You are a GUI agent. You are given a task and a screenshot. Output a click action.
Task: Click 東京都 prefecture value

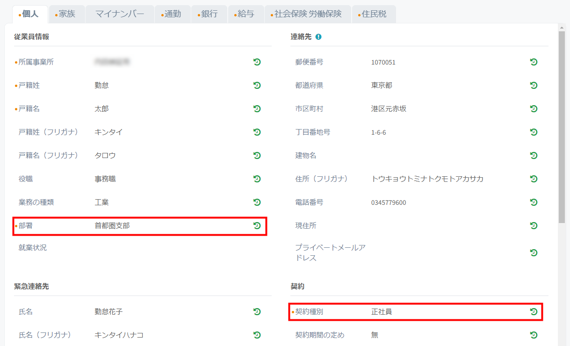coord(382,85)
